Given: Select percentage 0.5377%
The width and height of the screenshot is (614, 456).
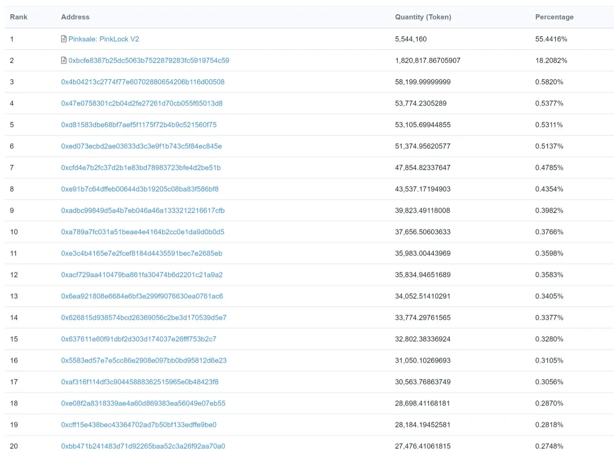Looking at the screenshot, I should [x=549, y=103].
